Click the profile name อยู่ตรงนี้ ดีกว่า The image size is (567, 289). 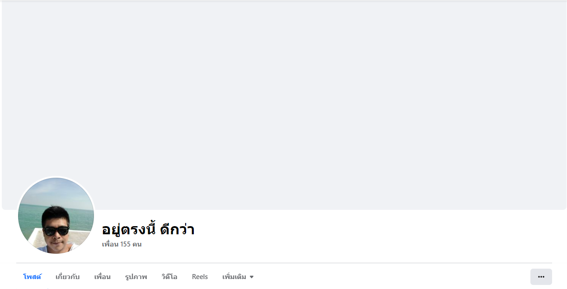(148, 229)
